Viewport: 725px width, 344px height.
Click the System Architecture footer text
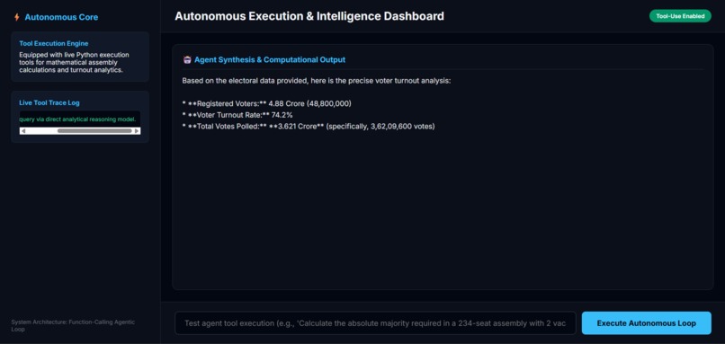(x=73, y=325)
